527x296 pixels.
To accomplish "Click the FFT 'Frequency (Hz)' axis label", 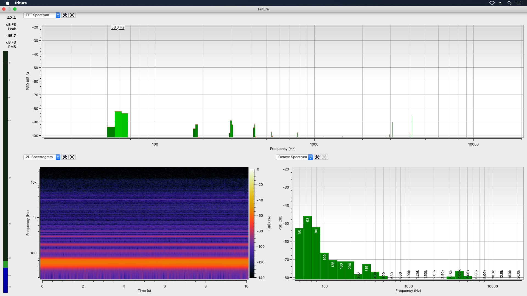I will point(283,149).
